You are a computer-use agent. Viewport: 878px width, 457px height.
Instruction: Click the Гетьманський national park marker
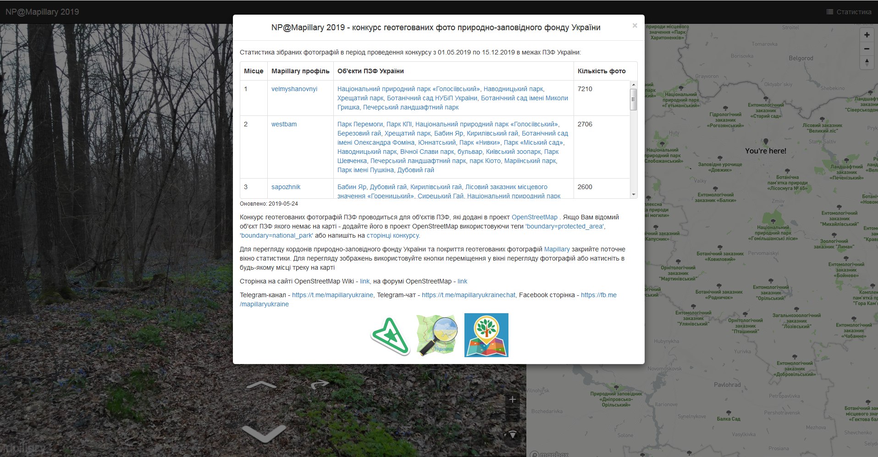tap(681, 88)
